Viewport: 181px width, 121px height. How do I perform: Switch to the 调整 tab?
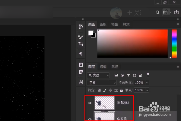click(x=115, y=24)
